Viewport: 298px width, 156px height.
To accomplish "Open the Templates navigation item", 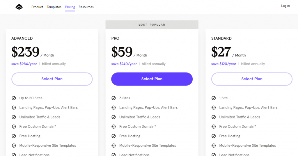I will tap(54, 7).
